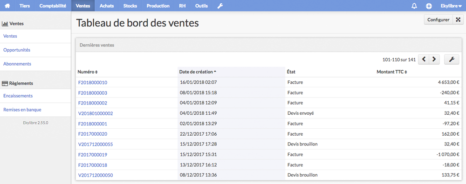466x184 pixels.
Task: Open Encaissements in sidebar
Action: 18,96
